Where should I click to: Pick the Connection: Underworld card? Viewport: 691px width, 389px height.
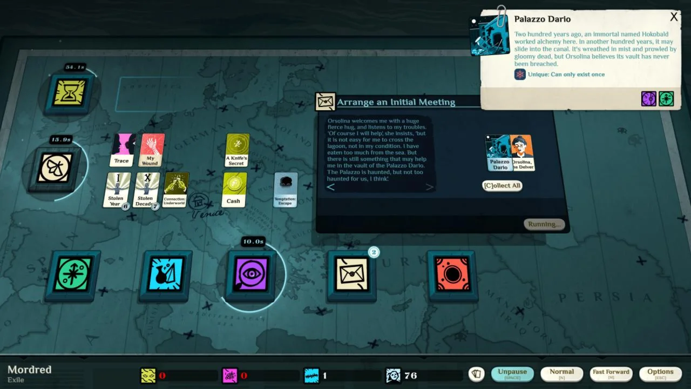tap(175, 190)
